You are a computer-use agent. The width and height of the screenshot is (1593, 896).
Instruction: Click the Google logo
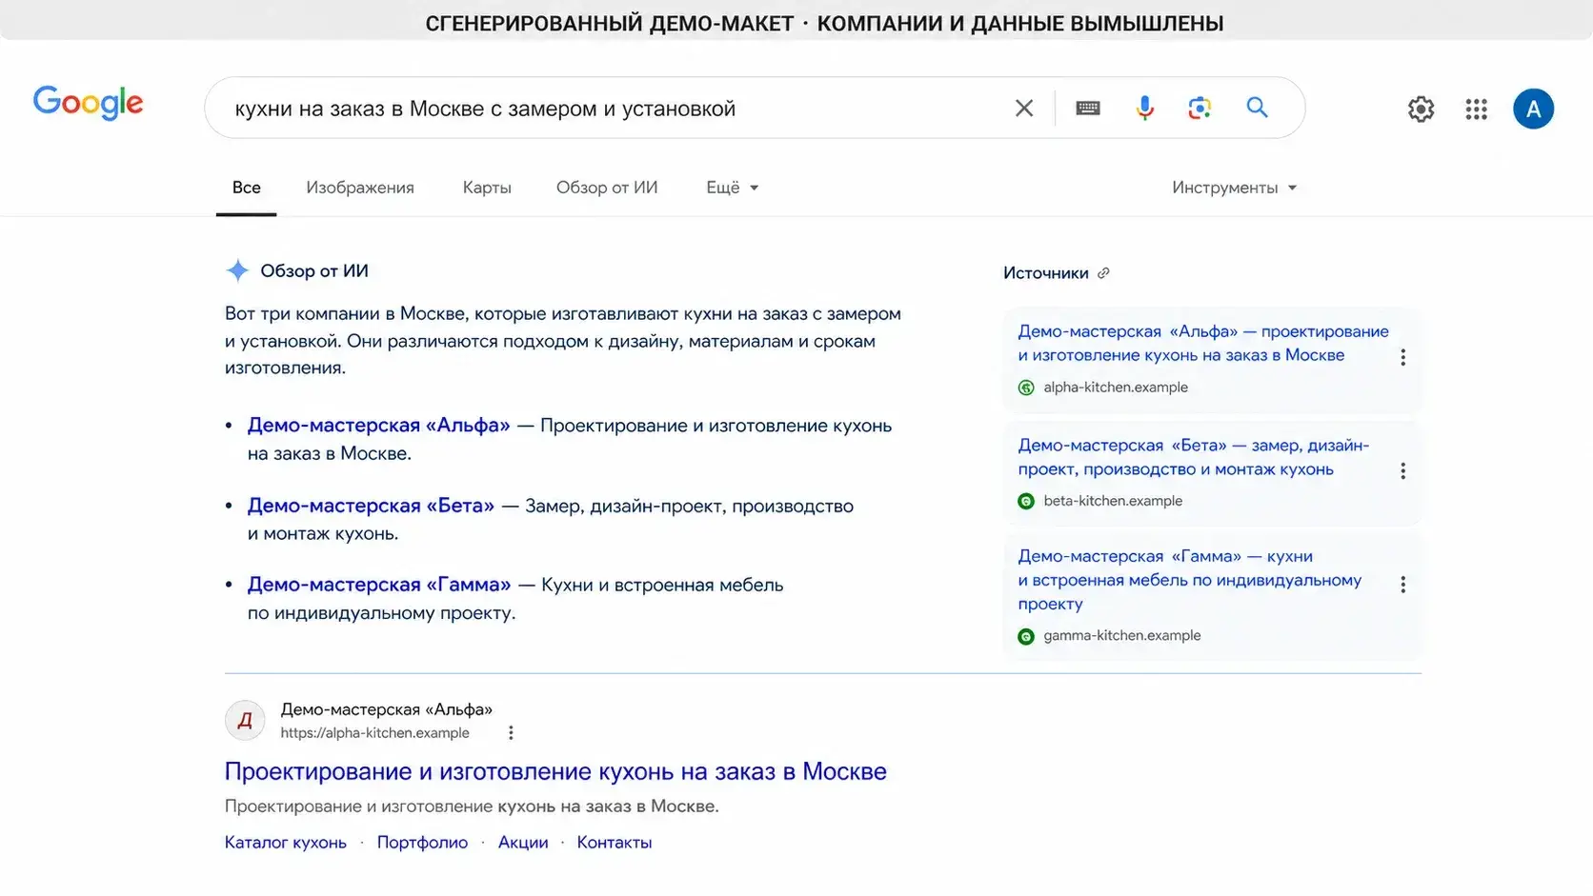pos(88,102)
